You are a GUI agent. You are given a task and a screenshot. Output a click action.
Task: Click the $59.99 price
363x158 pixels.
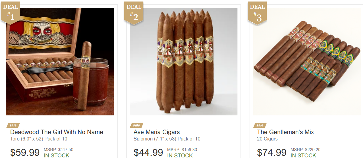tap(25, 152)
